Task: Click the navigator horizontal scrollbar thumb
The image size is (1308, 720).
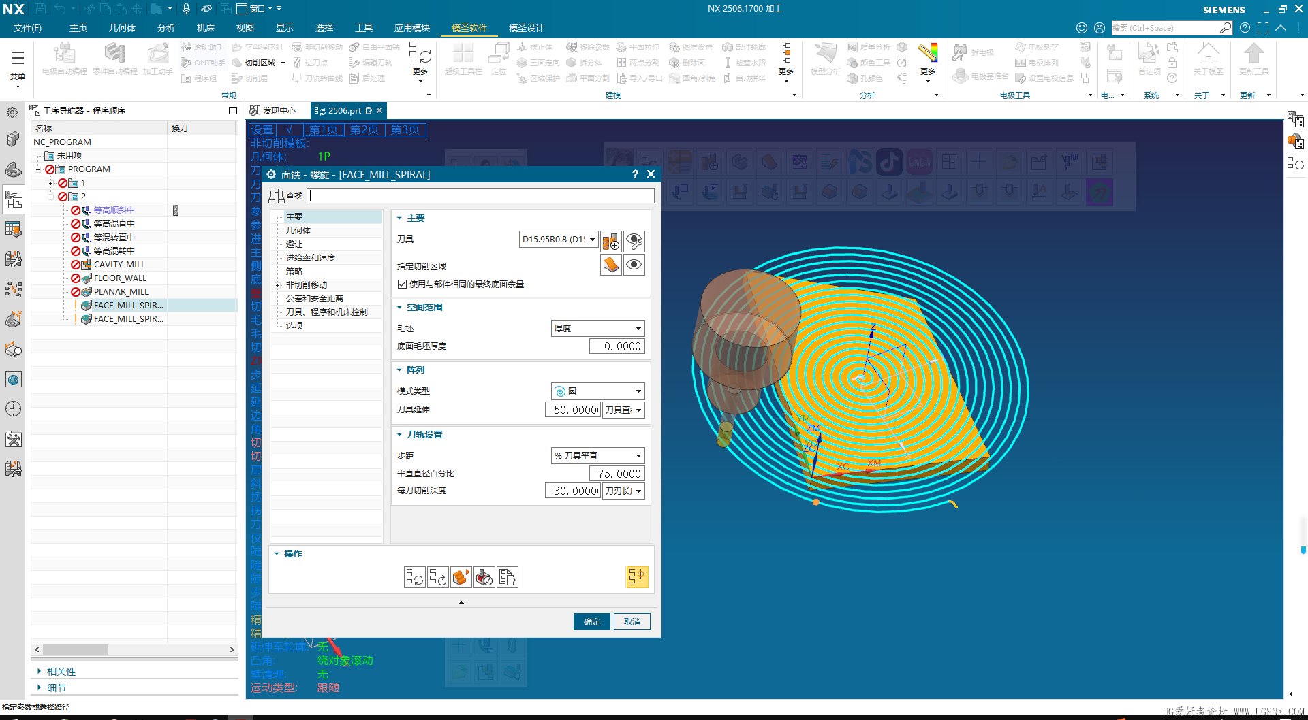Action: click(75, 649)
